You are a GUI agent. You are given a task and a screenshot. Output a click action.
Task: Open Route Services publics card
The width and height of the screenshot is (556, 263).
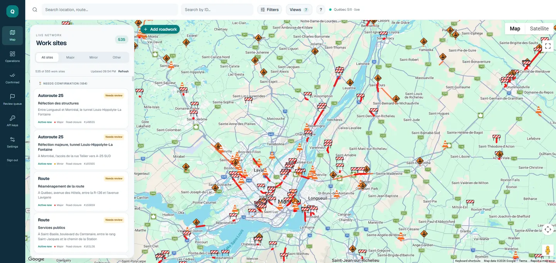[x=81, y=233]
